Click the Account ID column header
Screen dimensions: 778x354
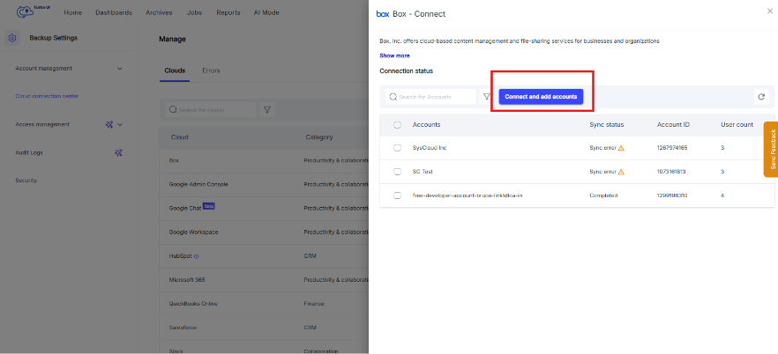click(673, 125)
